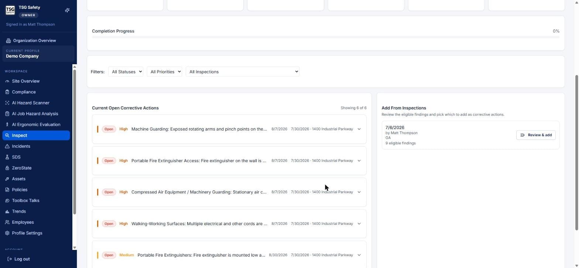This screenshot has width=579, height=268.
Task: Click the sidebar scrollbar up arrow
Action: [x=75, y=67]
